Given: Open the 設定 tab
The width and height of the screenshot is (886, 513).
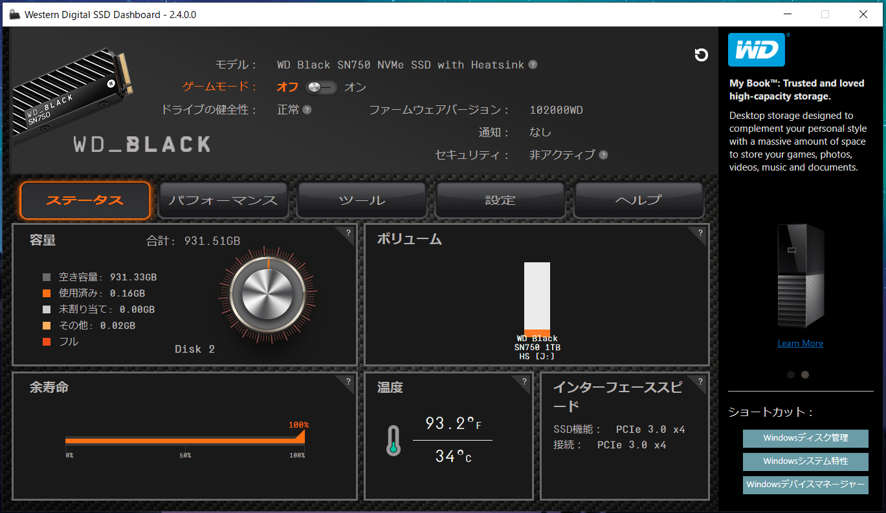Looking at the screenshot, I should tap(500, 200).
